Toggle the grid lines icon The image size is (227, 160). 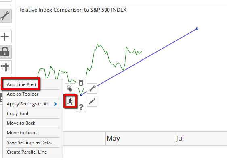pyautogui.click(x=5, y=67)
